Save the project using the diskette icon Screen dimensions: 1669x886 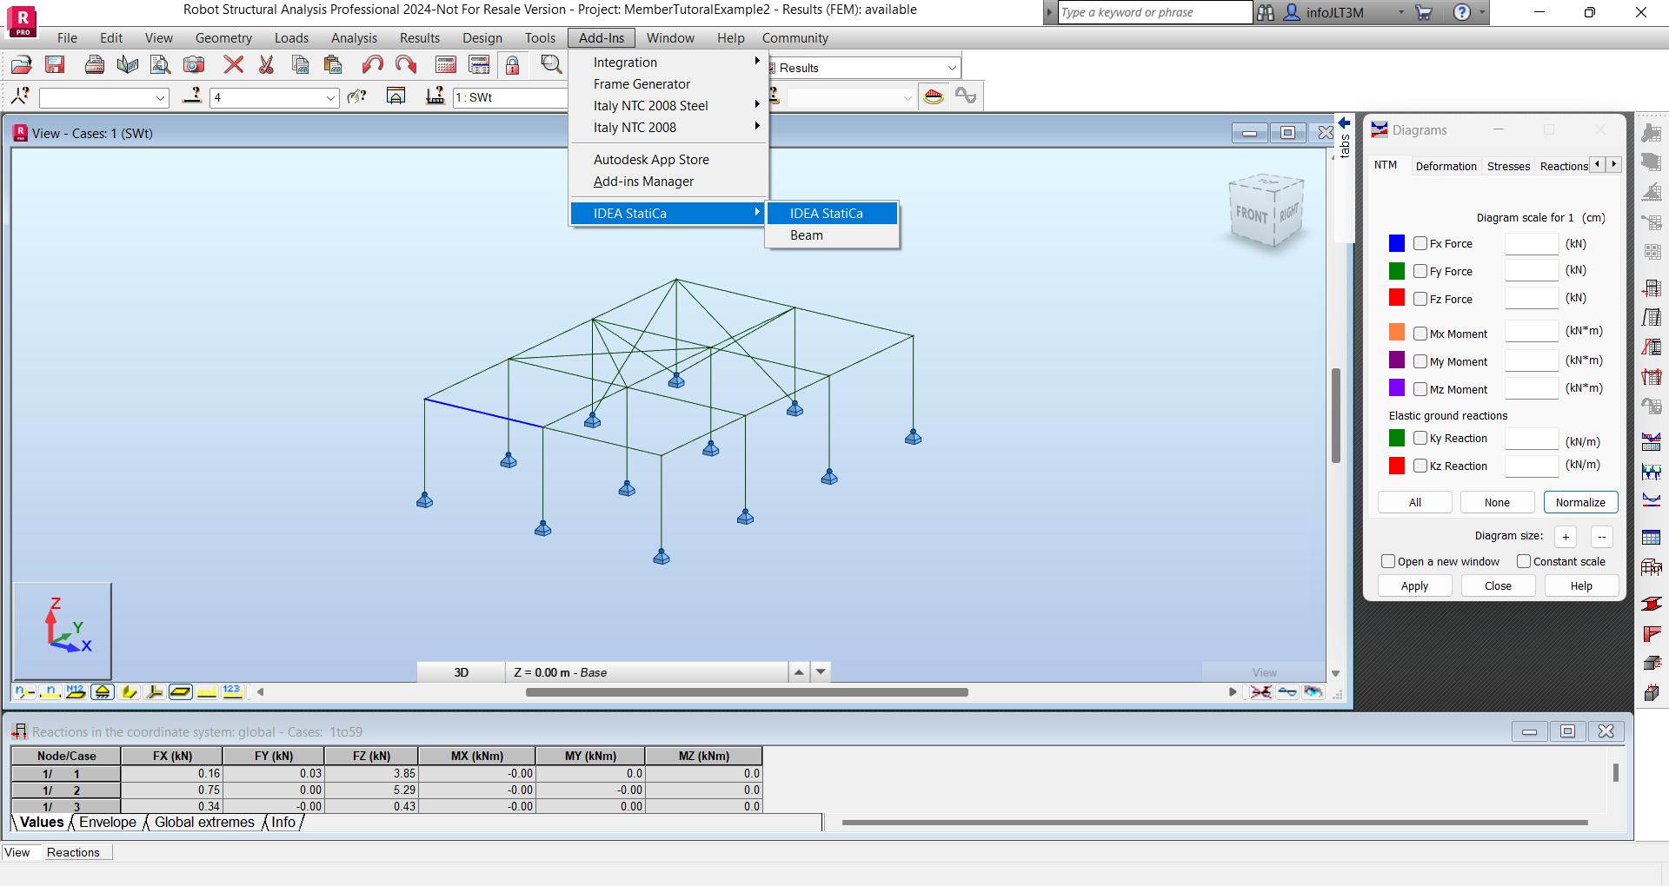pyautogui.click(x=55, y=63)
